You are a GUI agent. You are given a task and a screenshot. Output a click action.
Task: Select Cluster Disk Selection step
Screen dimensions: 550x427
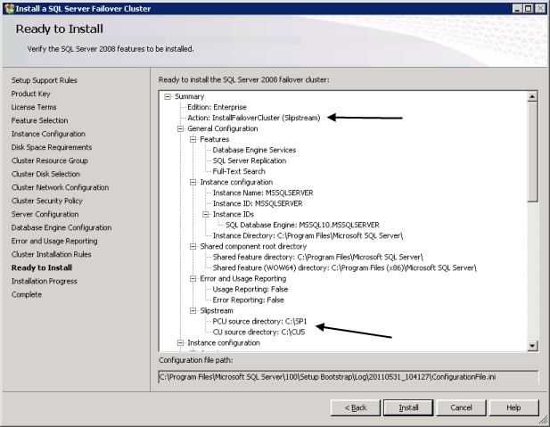click(45, 174)
